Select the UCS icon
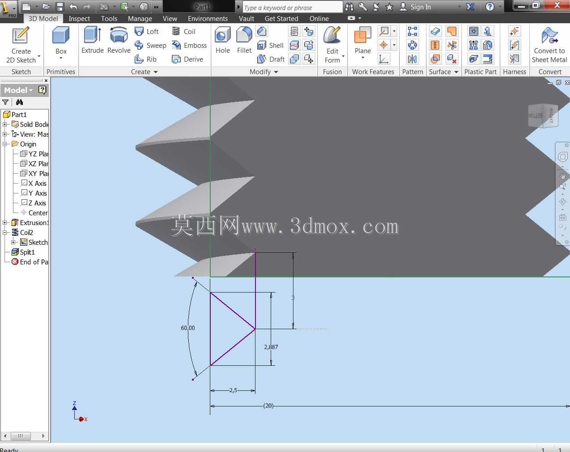This screenshot has width=570, height=452. (384, 59)
